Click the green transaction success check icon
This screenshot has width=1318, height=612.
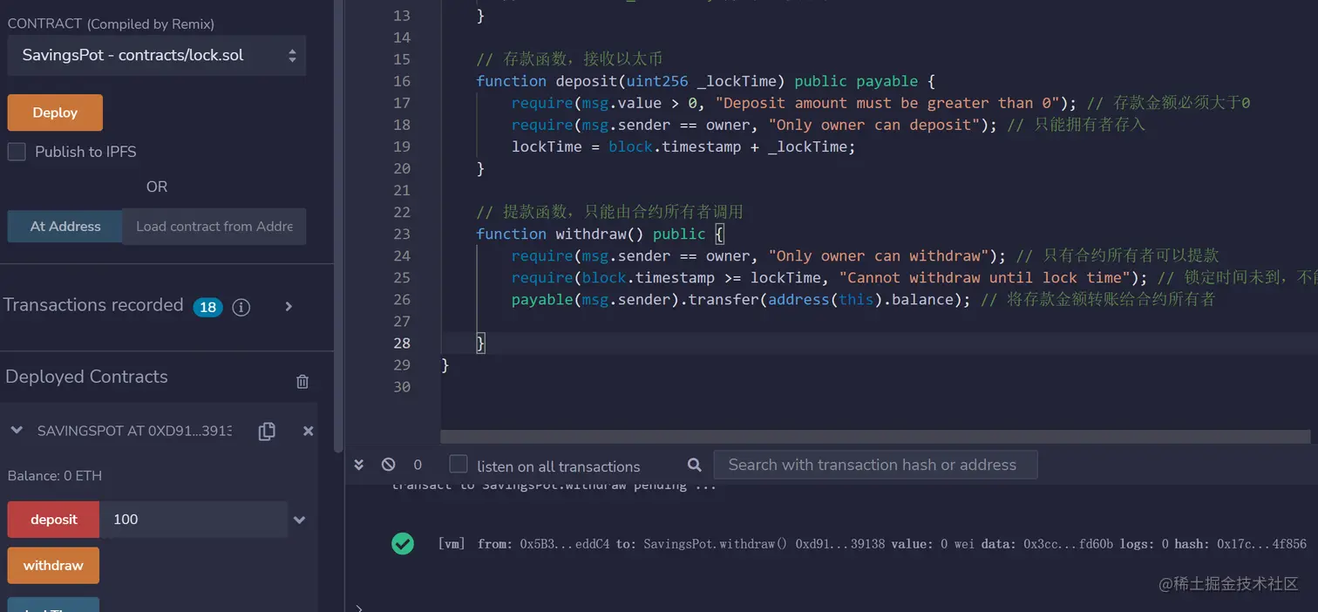point(403,543)
